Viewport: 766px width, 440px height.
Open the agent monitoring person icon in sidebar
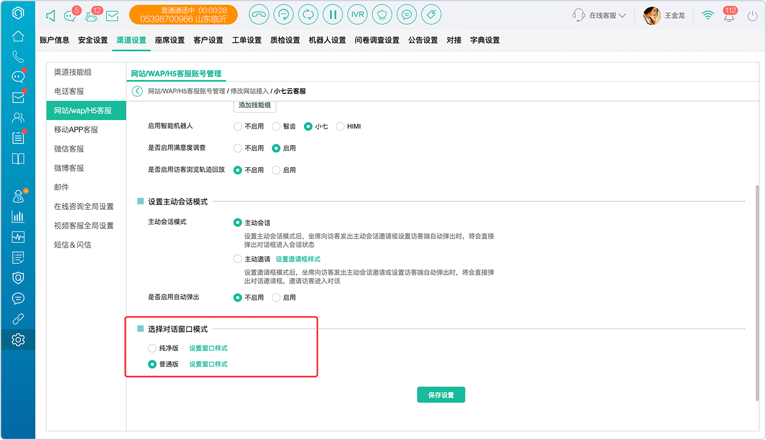[x=18, y=196]
